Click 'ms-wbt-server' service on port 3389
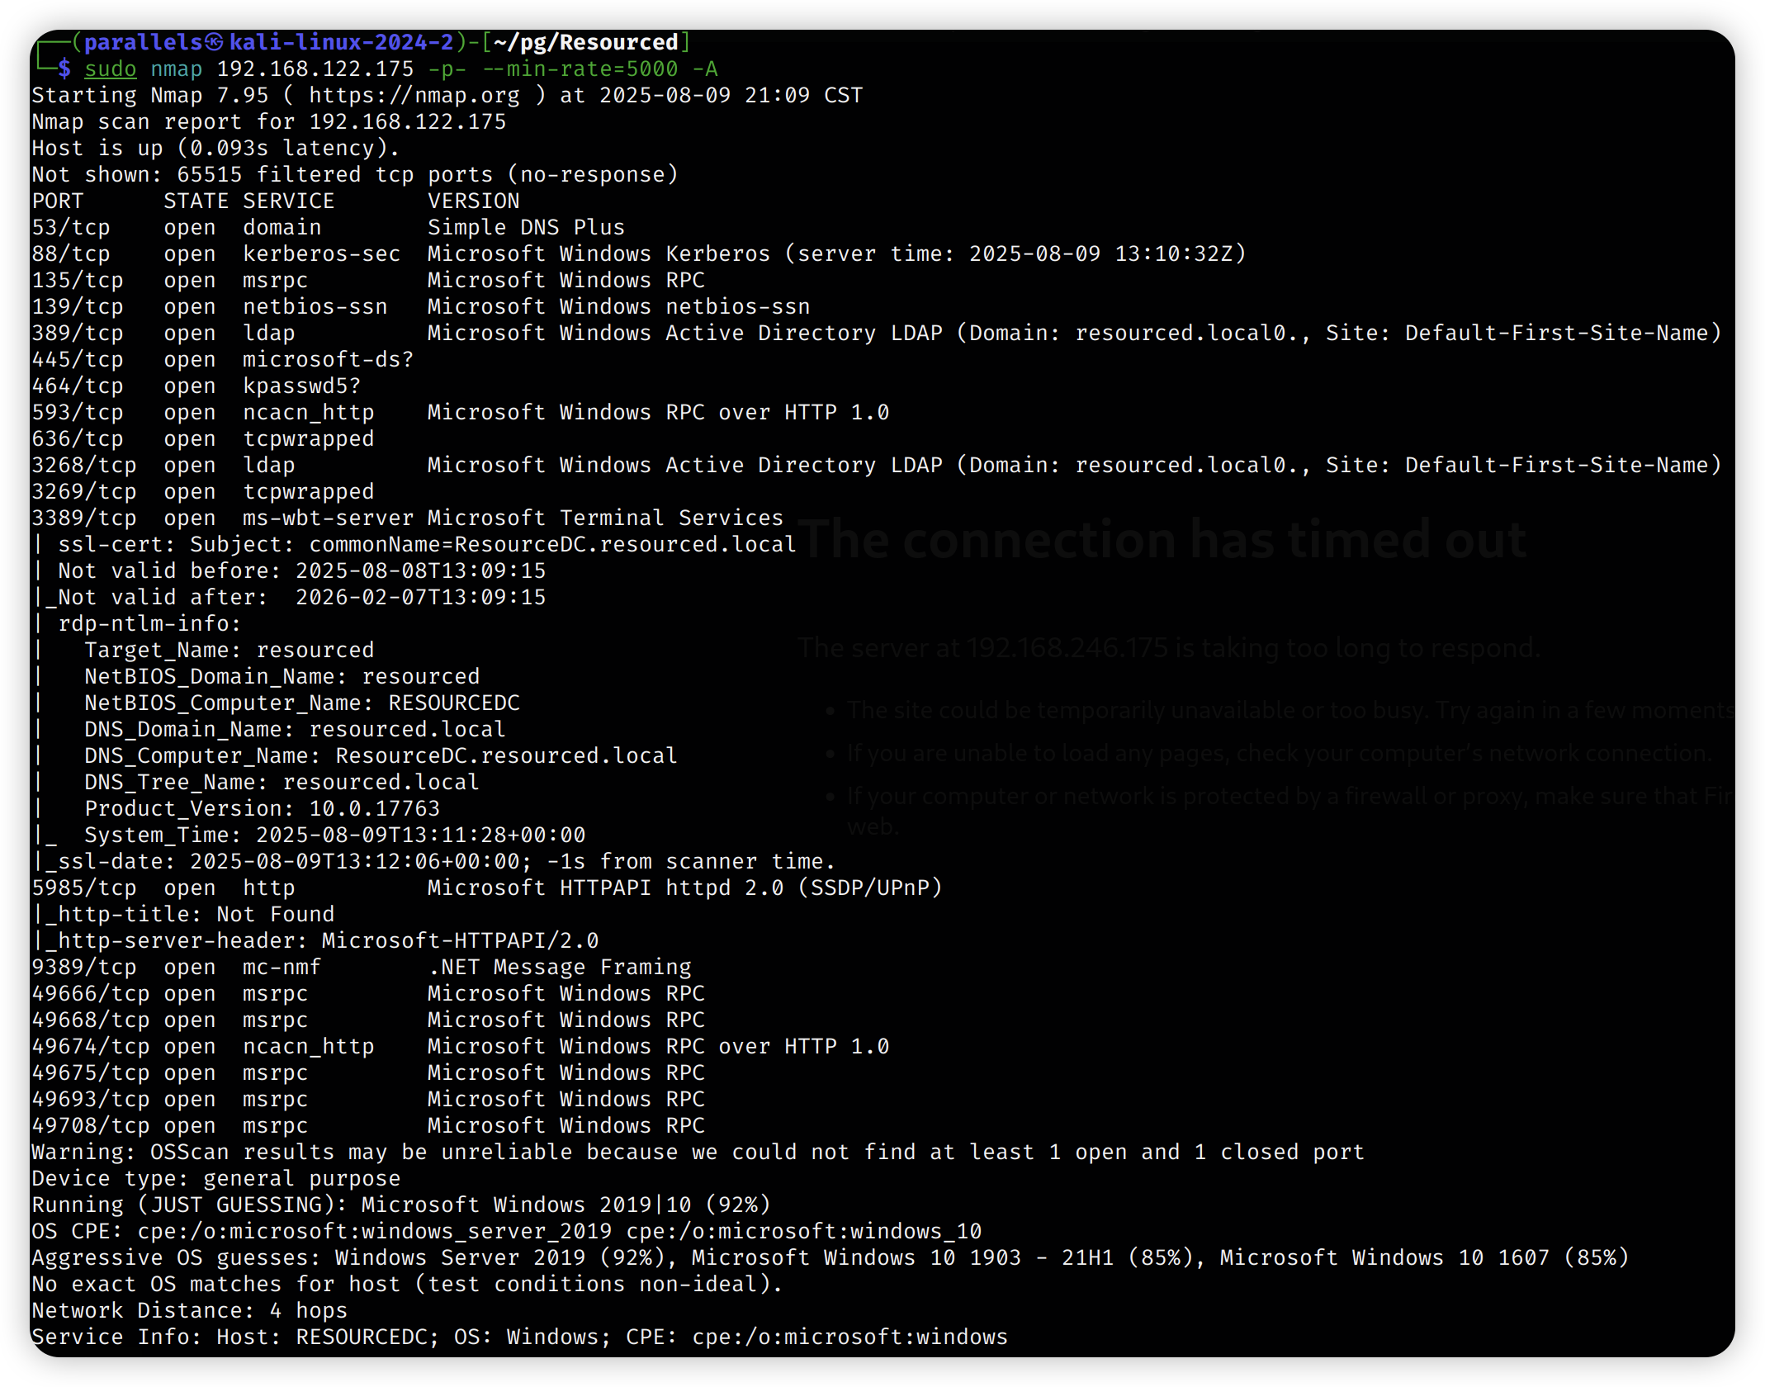 tap(329, 518)
